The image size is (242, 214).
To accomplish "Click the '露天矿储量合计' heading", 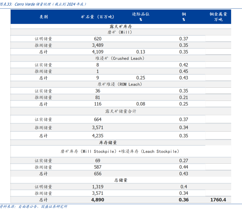I will (x=121, y=111).
